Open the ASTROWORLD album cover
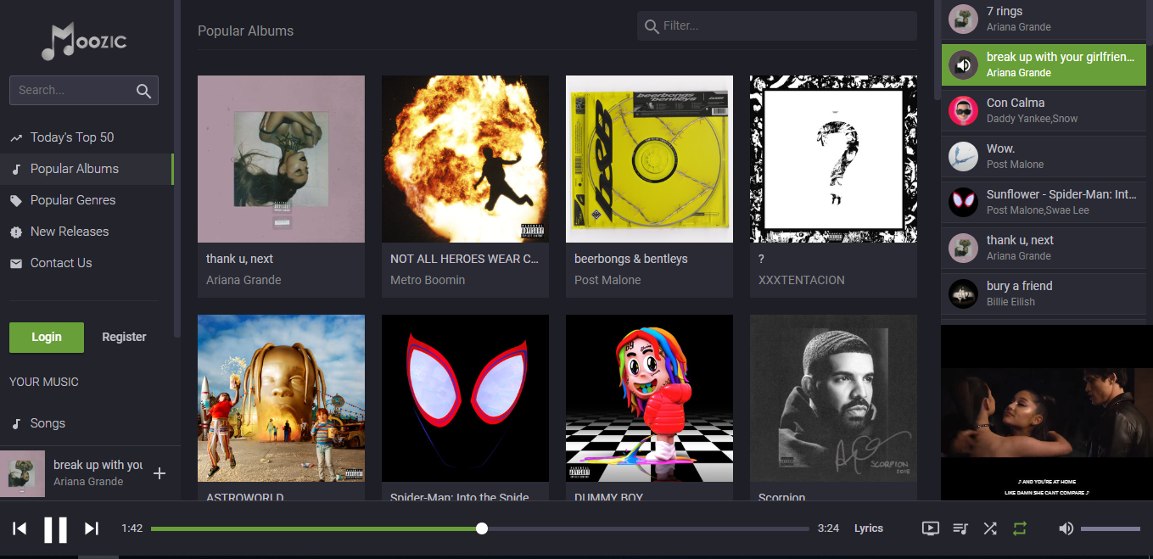 pos(281,398)
